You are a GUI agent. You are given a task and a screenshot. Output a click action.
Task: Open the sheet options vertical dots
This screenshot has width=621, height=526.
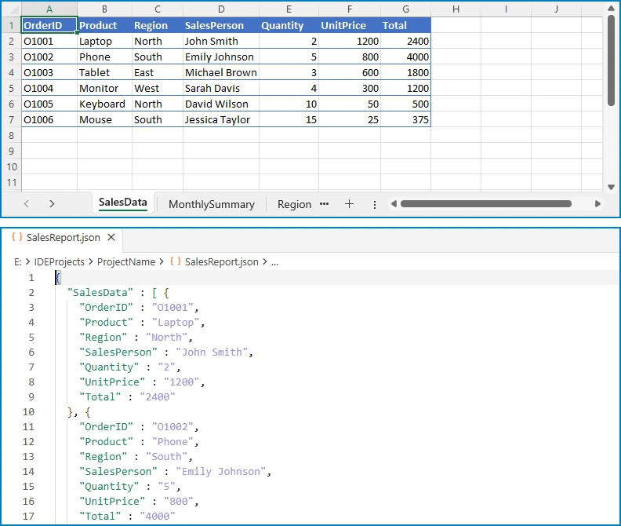374,204
